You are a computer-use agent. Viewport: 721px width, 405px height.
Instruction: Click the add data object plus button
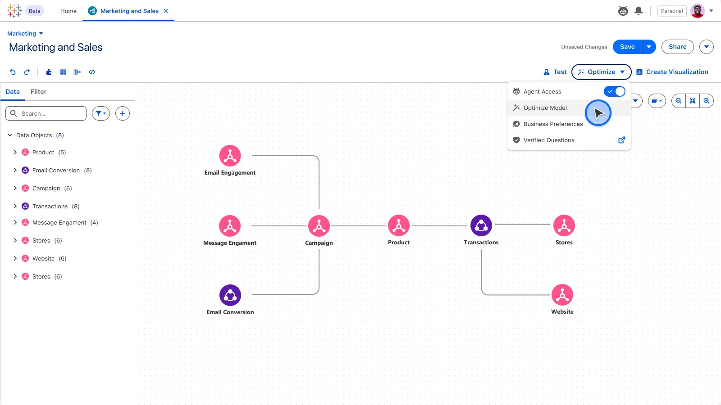point(123,113)
